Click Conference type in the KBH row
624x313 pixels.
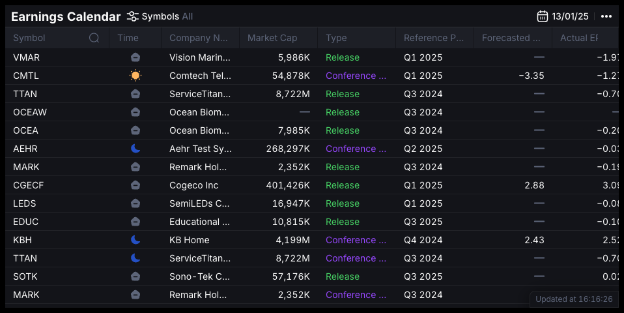click(x=356, y=240)
